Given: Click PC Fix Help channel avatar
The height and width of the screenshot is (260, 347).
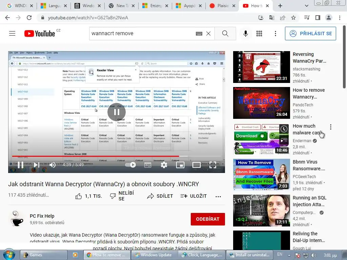Looking at the screenshot, I should pyautogui.click(x=17, y=219).
